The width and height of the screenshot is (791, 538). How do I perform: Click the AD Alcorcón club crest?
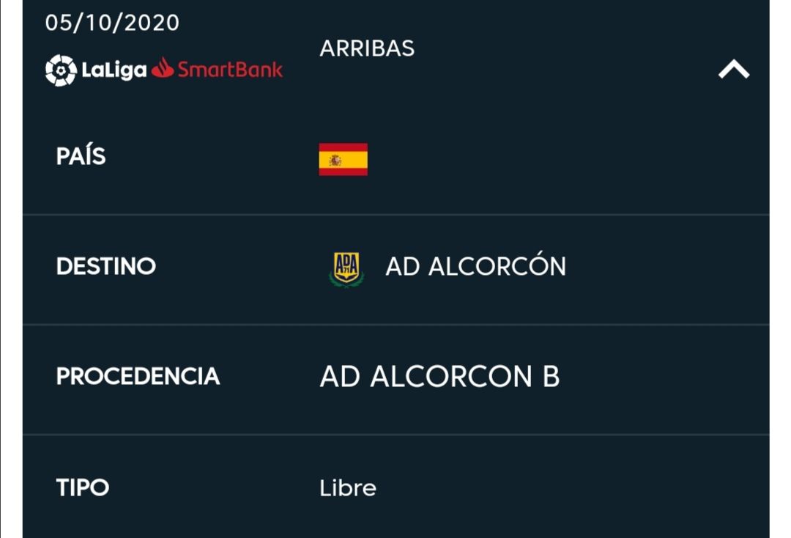(346, 266)
